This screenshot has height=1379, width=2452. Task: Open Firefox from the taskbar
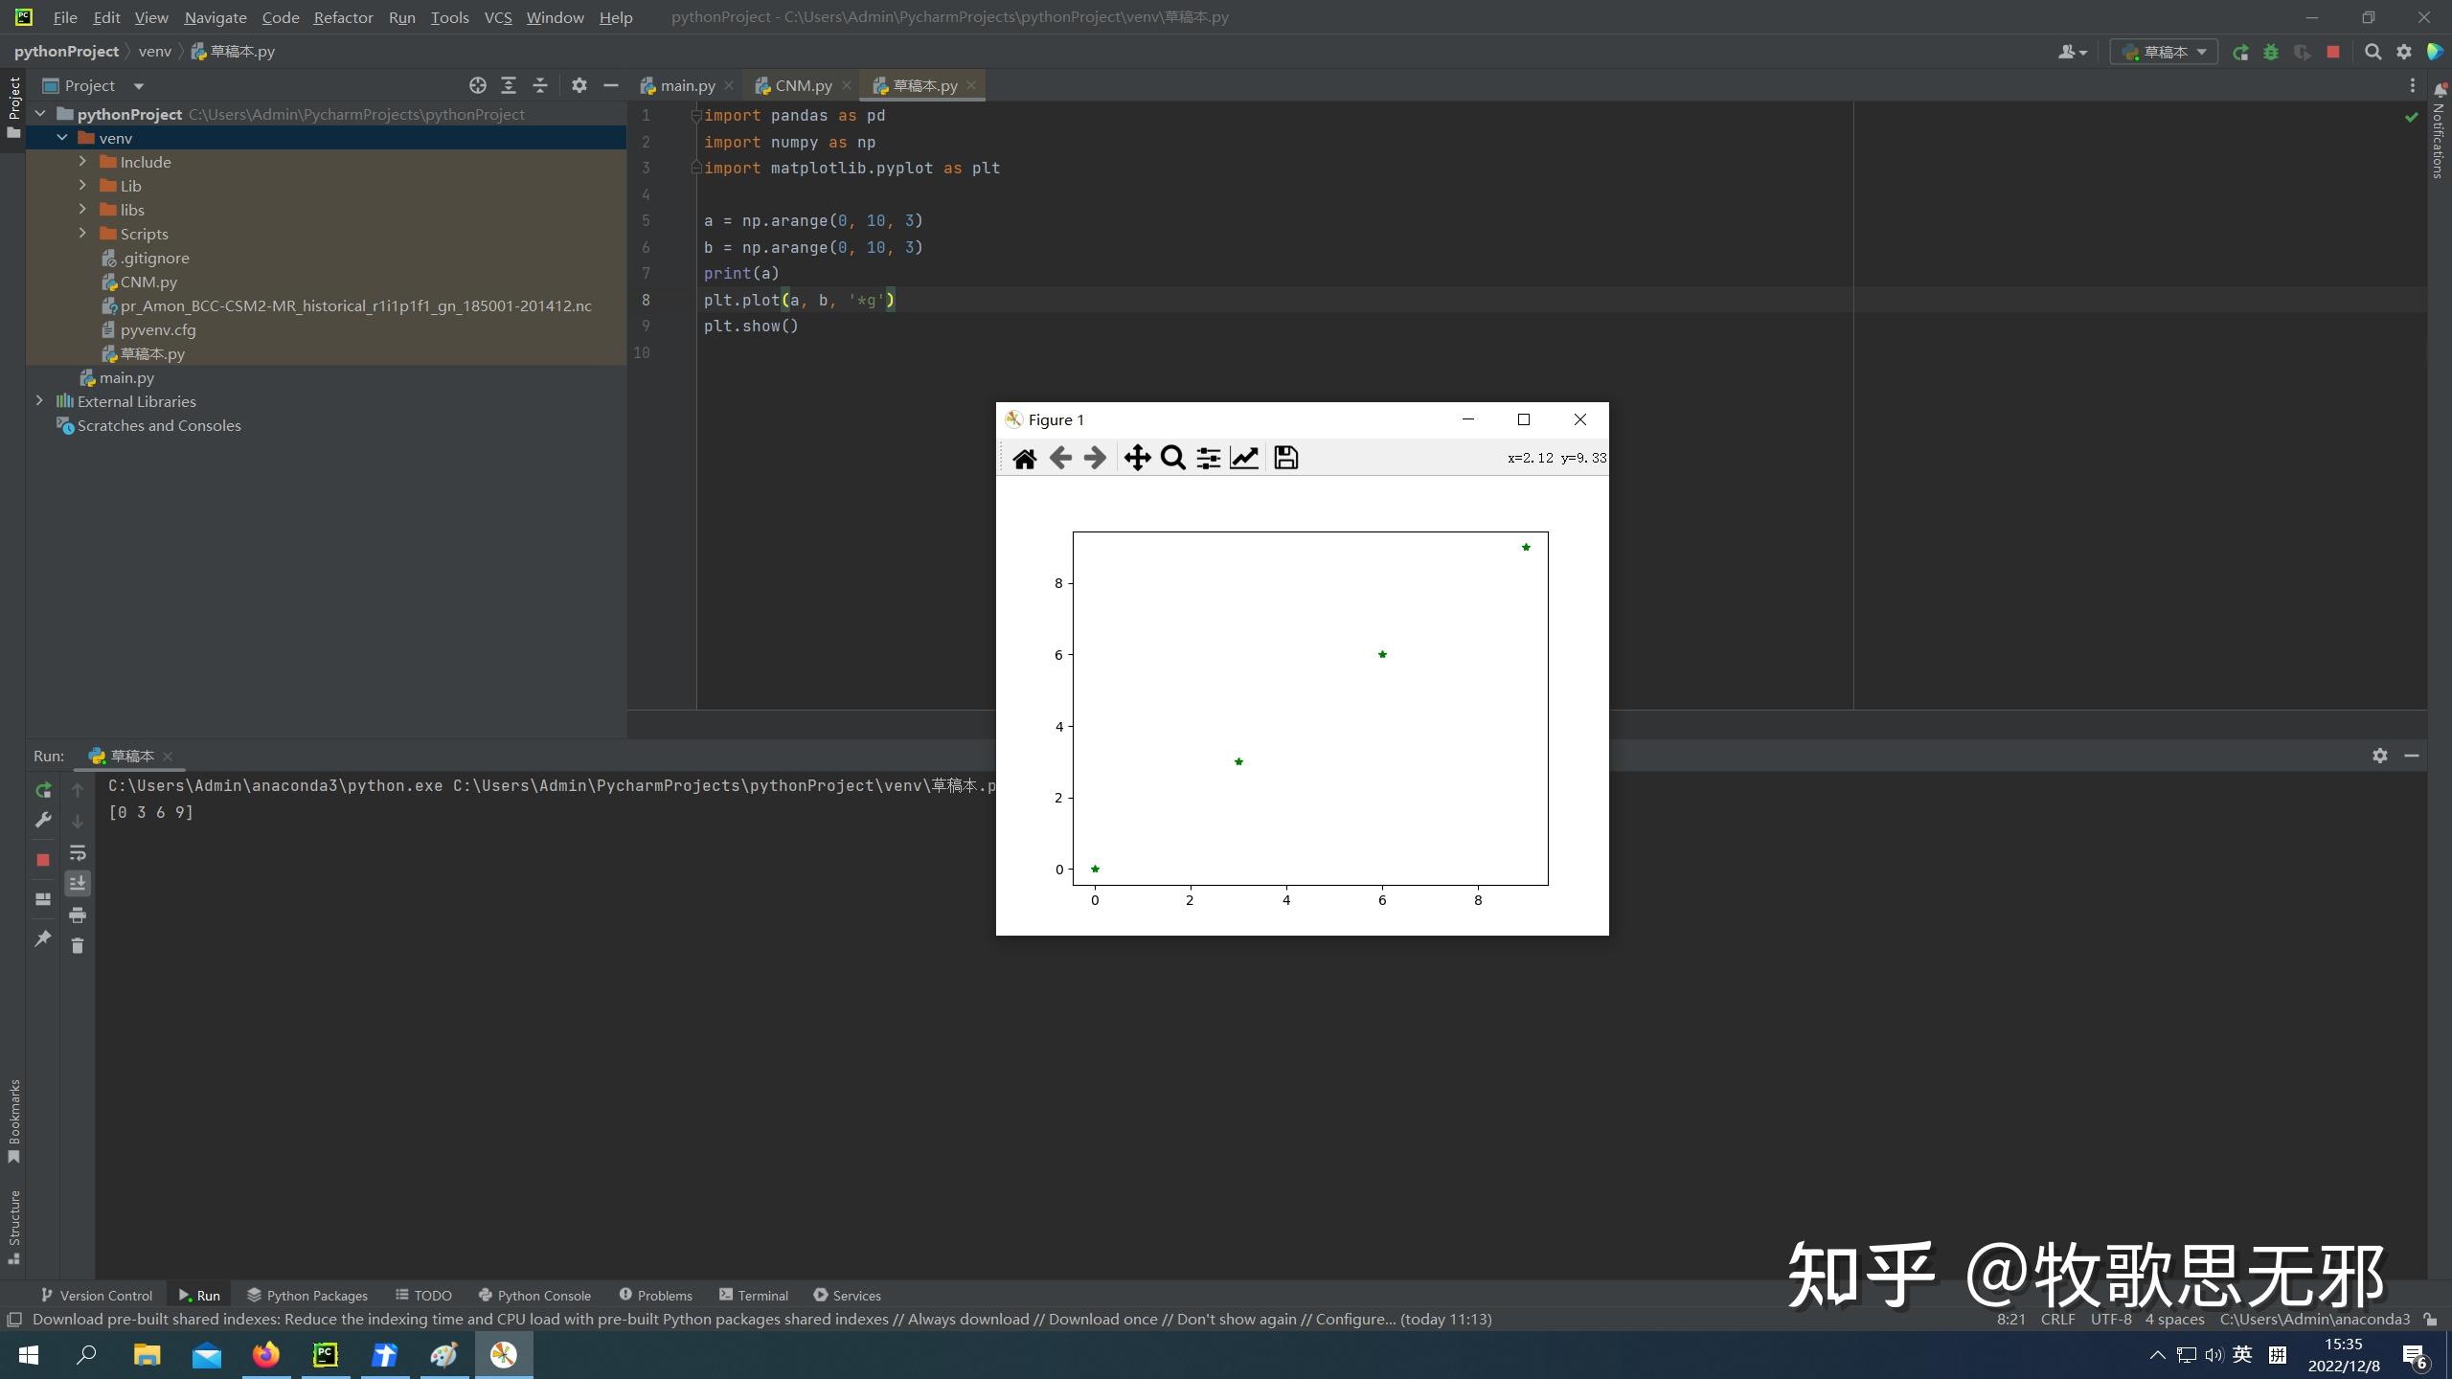tap(266, 1355)
